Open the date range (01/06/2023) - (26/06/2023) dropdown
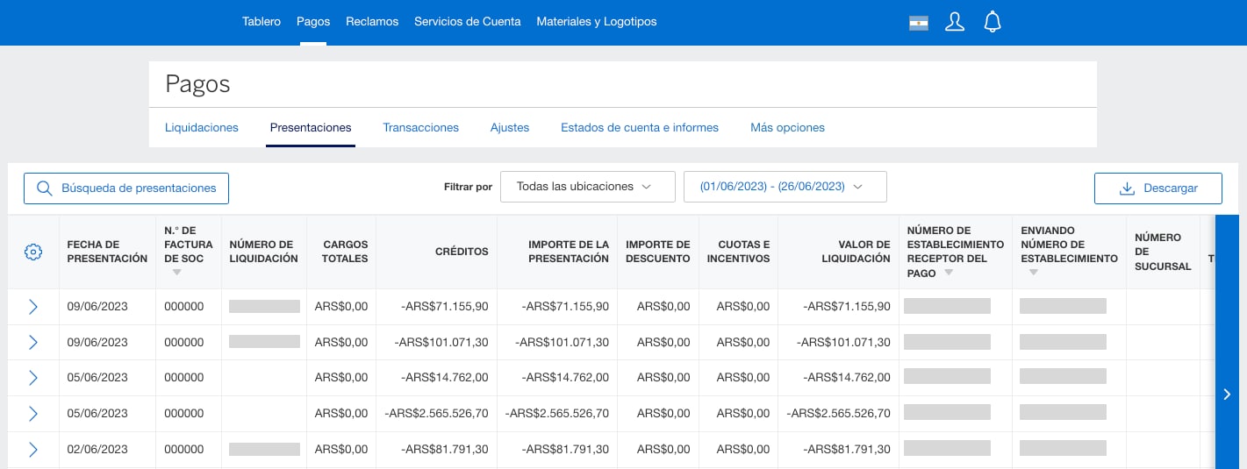The width and height of the screenshot is (1247, 469). pyautogui.click(x=785, y=187)
